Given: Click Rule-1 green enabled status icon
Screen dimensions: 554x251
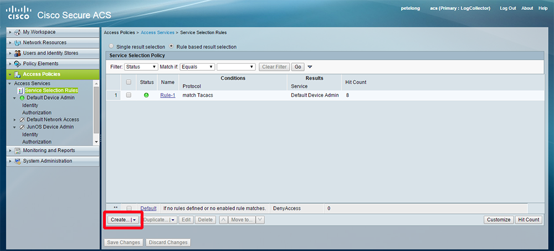Looking at the screenshot, I should (x=147, y=95).
